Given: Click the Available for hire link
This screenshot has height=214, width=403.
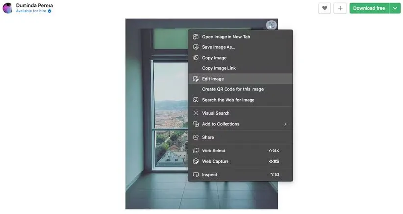Looking at the screenshot, I should coord(30,11).
